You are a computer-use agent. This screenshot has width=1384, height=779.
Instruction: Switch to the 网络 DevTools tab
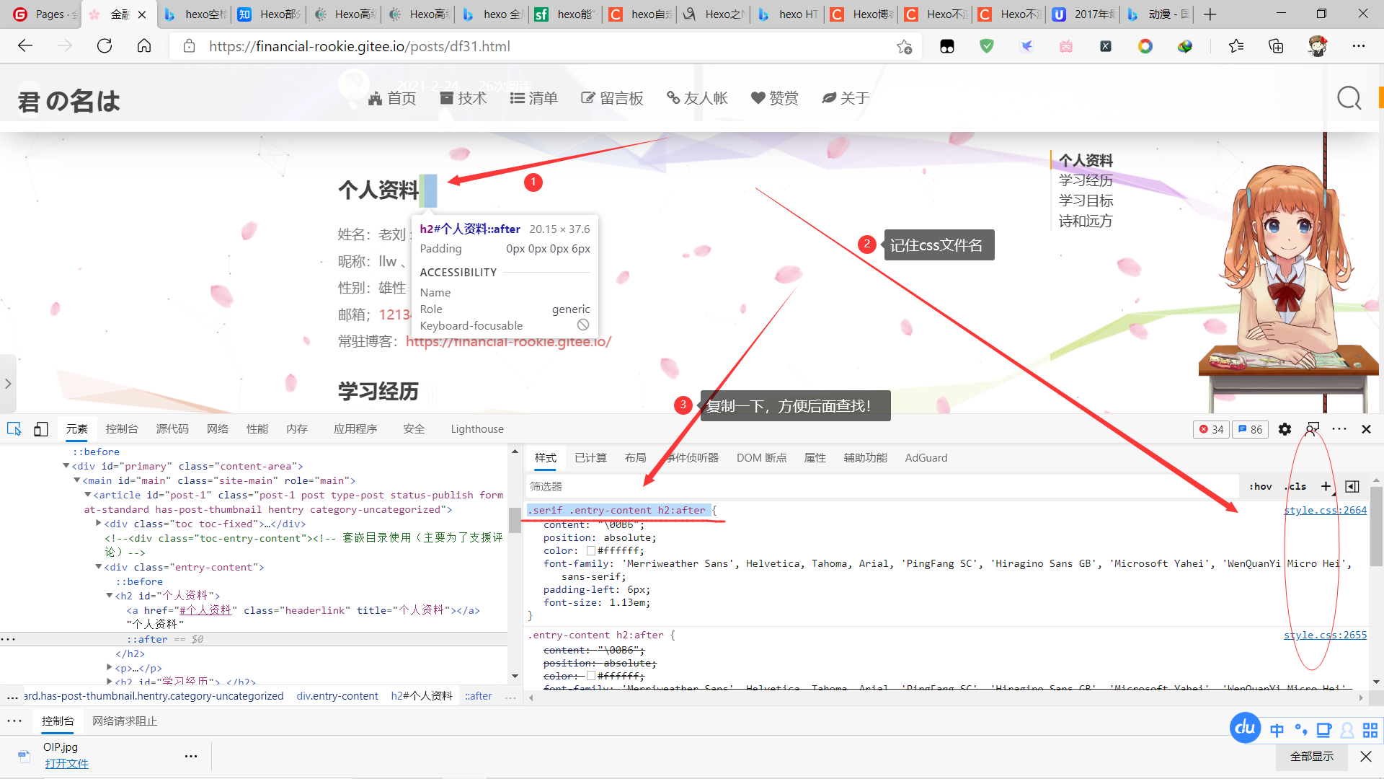[x=217, y=429]
